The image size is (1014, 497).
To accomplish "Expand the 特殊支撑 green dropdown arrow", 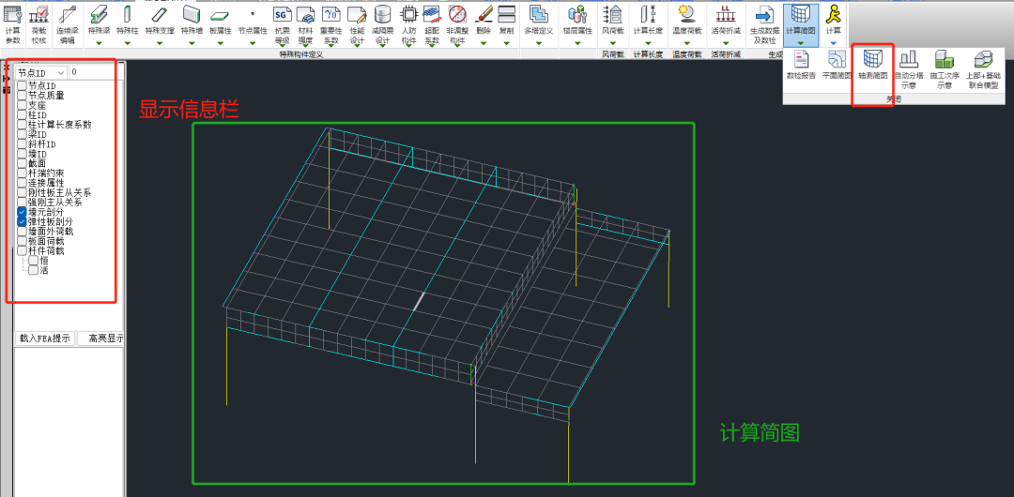I will point(159,43).
